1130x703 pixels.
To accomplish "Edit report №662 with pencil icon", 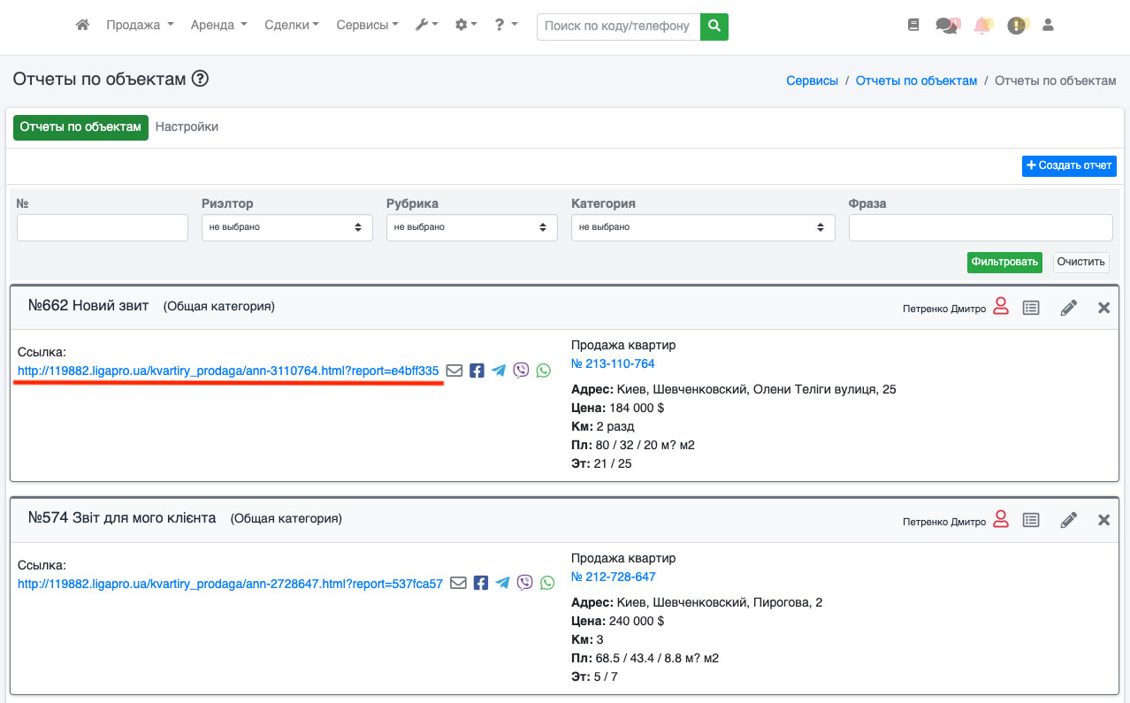I will coord(1068,308).
